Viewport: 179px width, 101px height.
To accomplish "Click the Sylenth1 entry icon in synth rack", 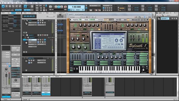I will [159, 19].
